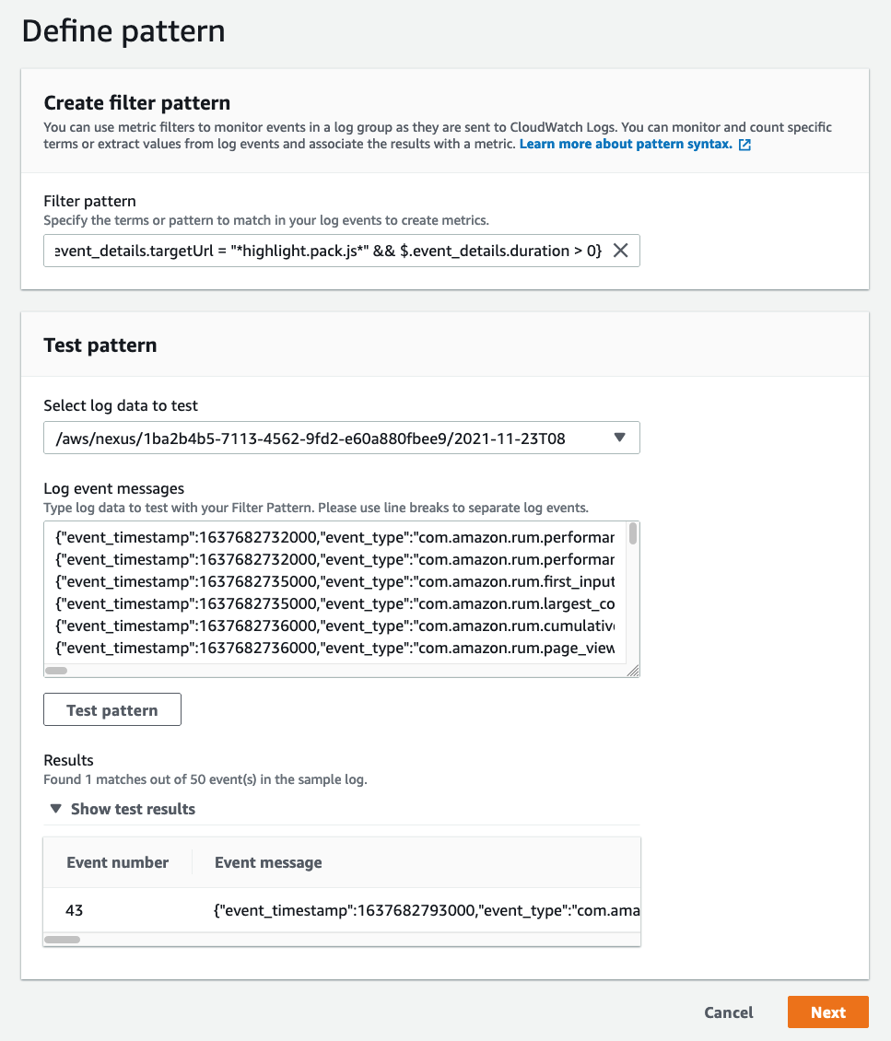Click the Event message column header
Viewport: 891px width, 1041px height.
267,862
